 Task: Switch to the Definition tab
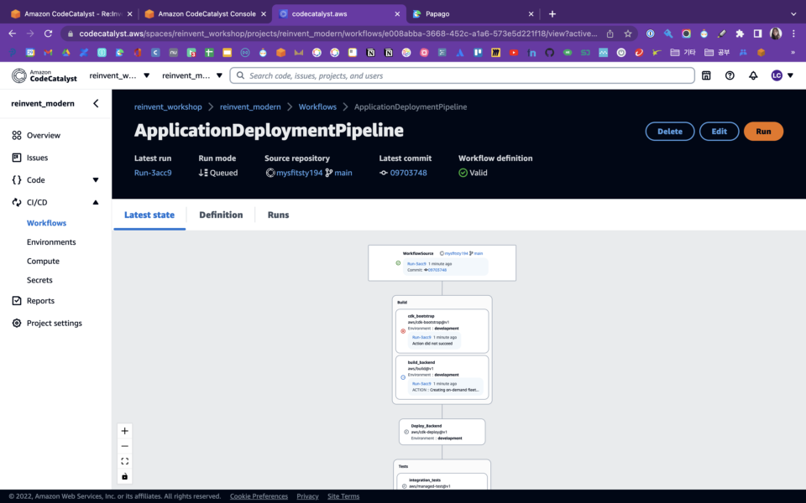[x=221, y=215]
